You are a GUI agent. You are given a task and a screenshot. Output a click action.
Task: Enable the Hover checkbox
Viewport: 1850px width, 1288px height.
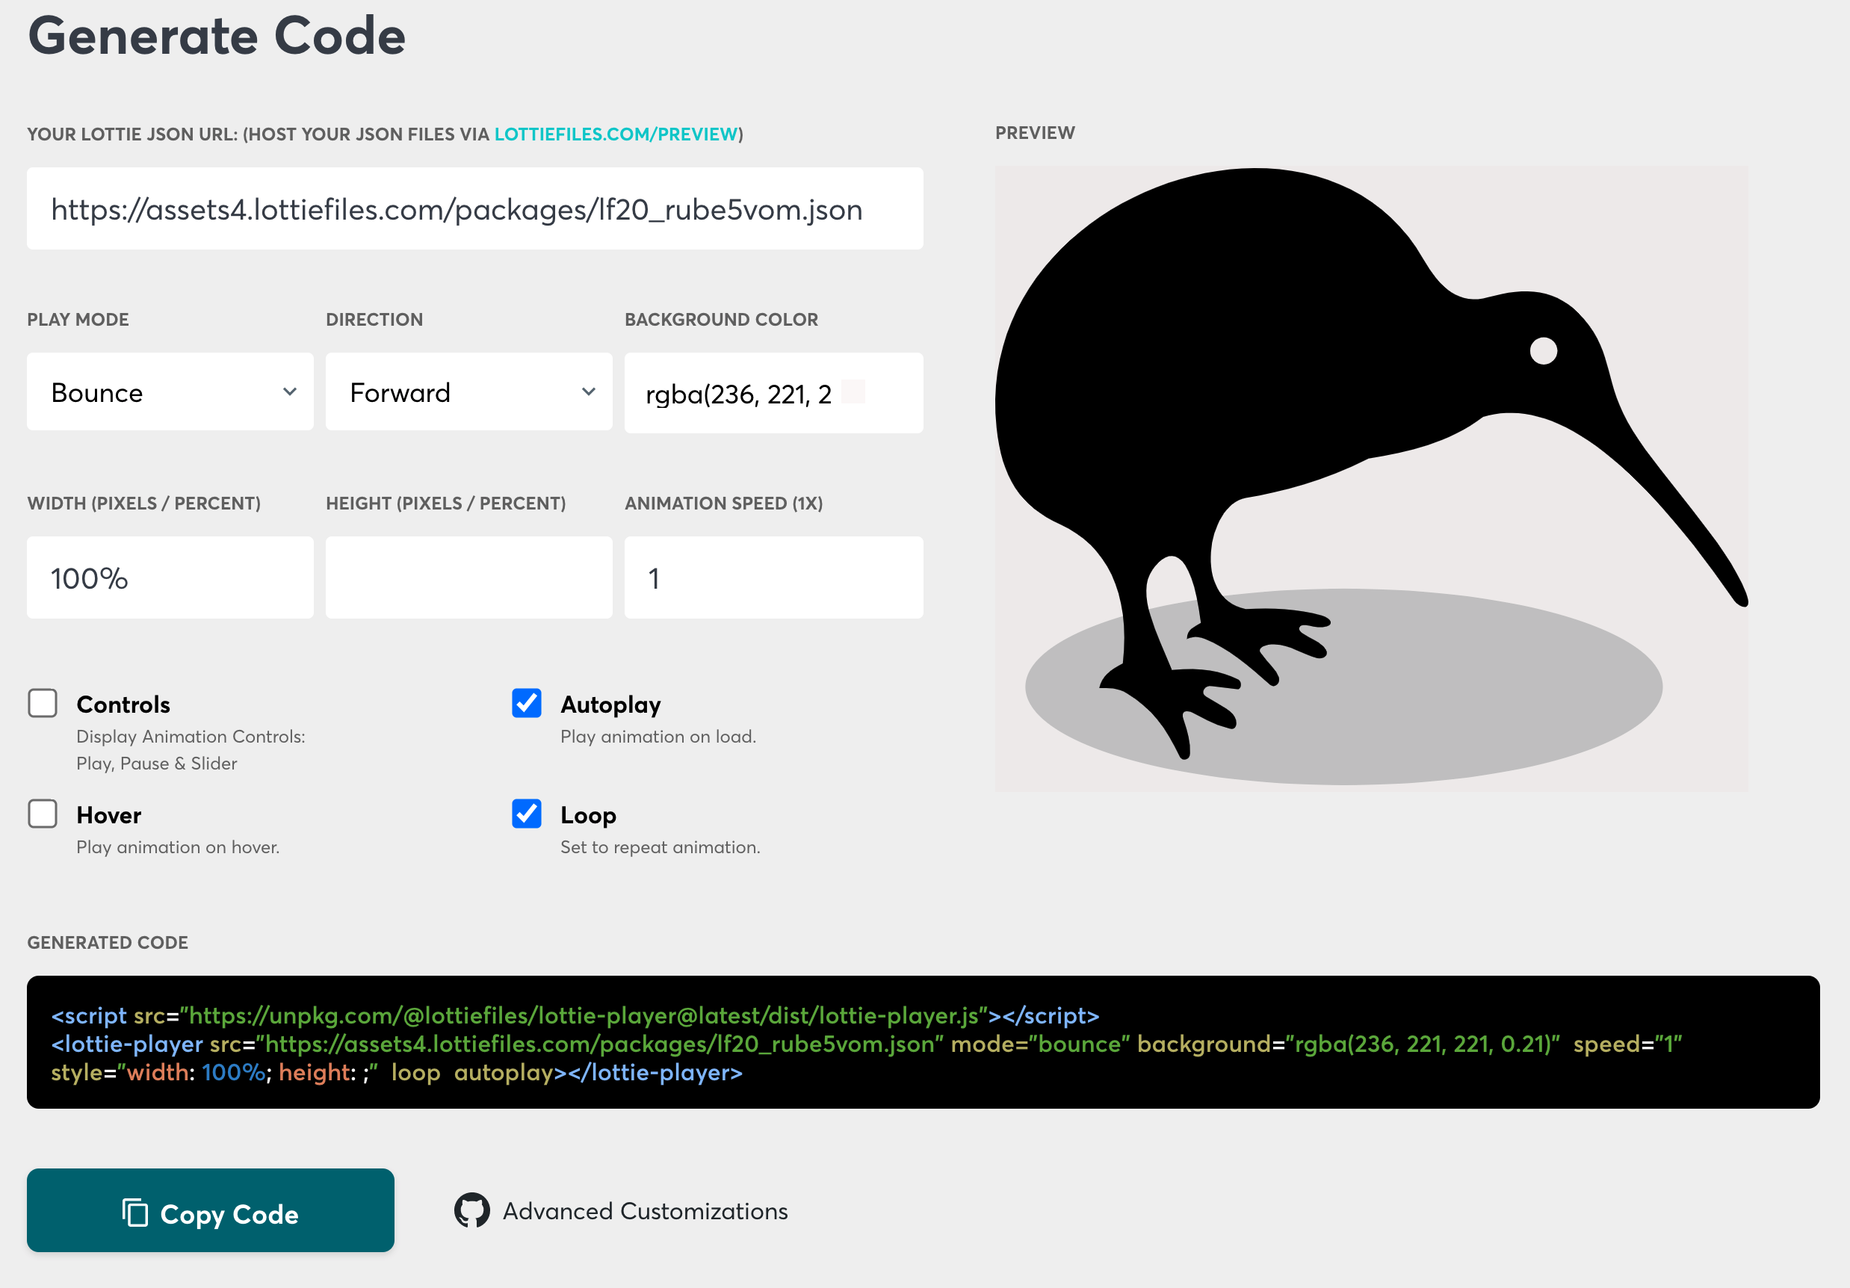[43, 814]
